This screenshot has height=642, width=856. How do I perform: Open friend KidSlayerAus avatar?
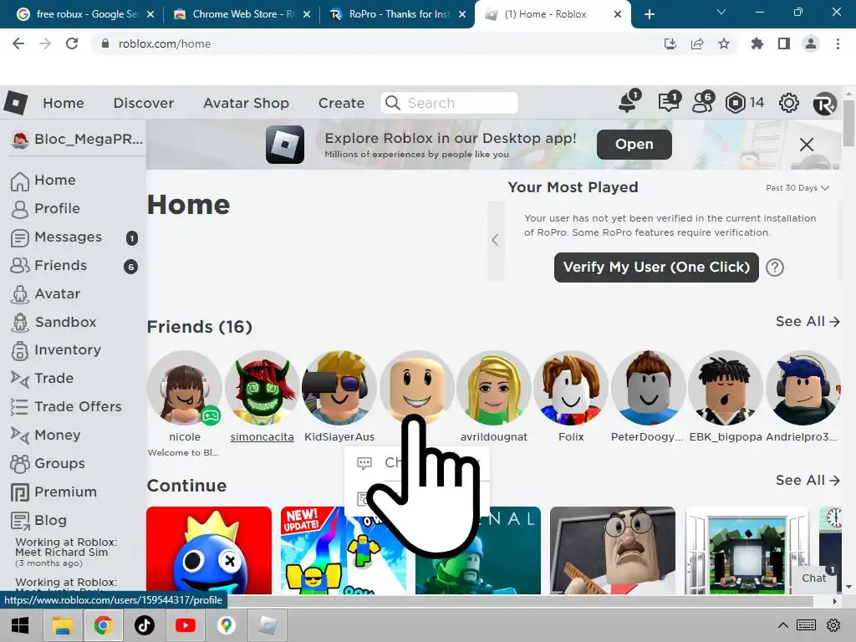pos(339,388)
